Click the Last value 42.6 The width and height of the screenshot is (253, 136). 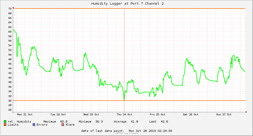(x=164, y=122)
